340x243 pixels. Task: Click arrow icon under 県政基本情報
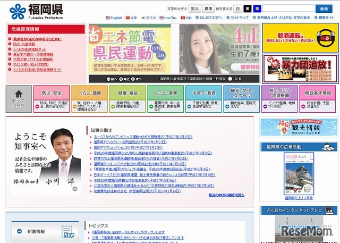[x=303, y=106]
